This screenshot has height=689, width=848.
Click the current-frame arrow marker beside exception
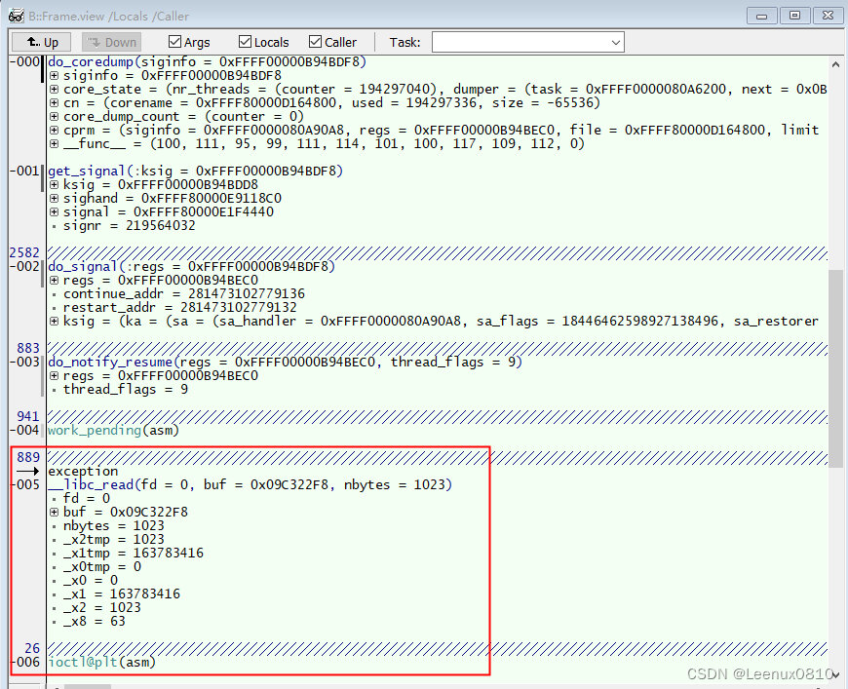point(29,471)
